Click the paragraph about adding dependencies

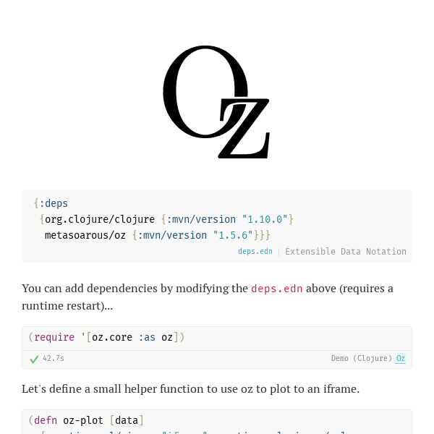(x=208, y=297)
